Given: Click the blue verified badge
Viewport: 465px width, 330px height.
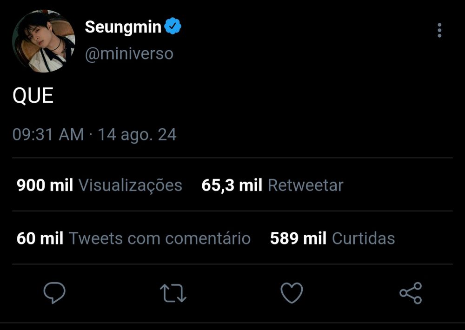Looking at the screenshot, I should 173,27.
